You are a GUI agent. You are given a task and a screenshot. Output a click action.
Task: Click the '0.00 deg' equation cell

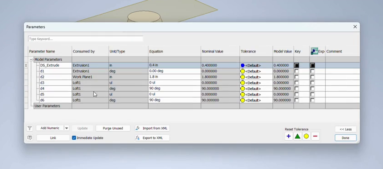pyautogui.click(x=174, y=71)
